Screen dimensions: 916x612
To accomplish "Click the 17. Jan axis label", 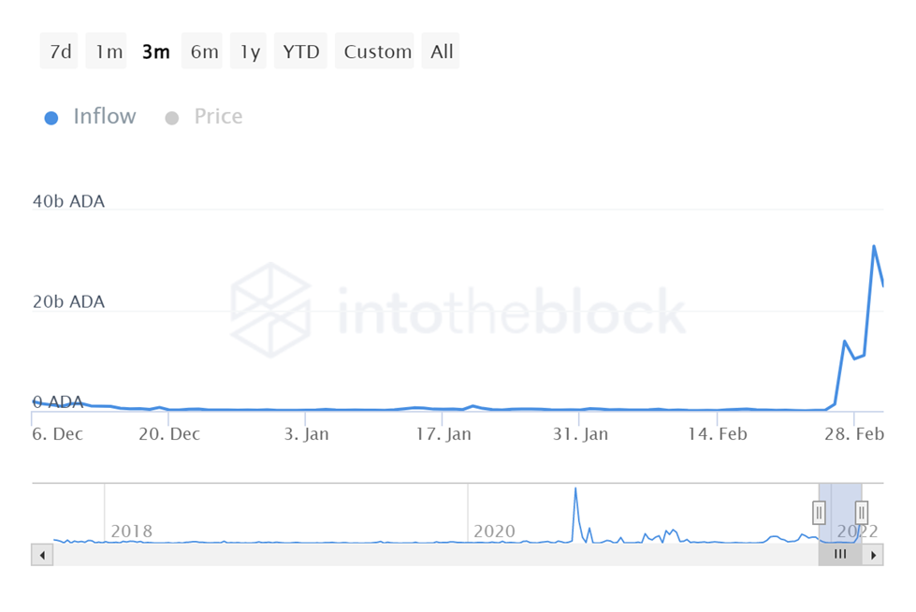I will pos(443,433).
